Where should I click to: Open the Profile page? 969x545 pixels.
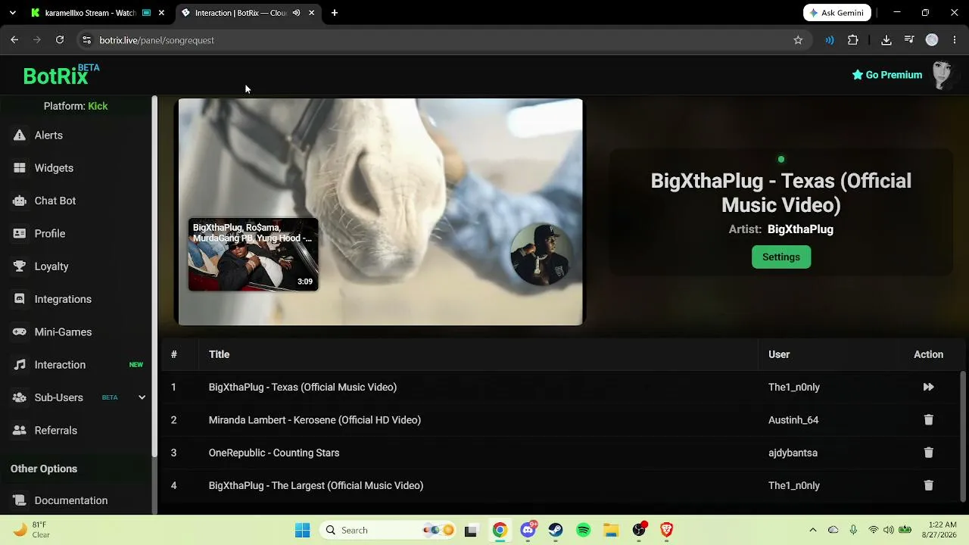50,234
